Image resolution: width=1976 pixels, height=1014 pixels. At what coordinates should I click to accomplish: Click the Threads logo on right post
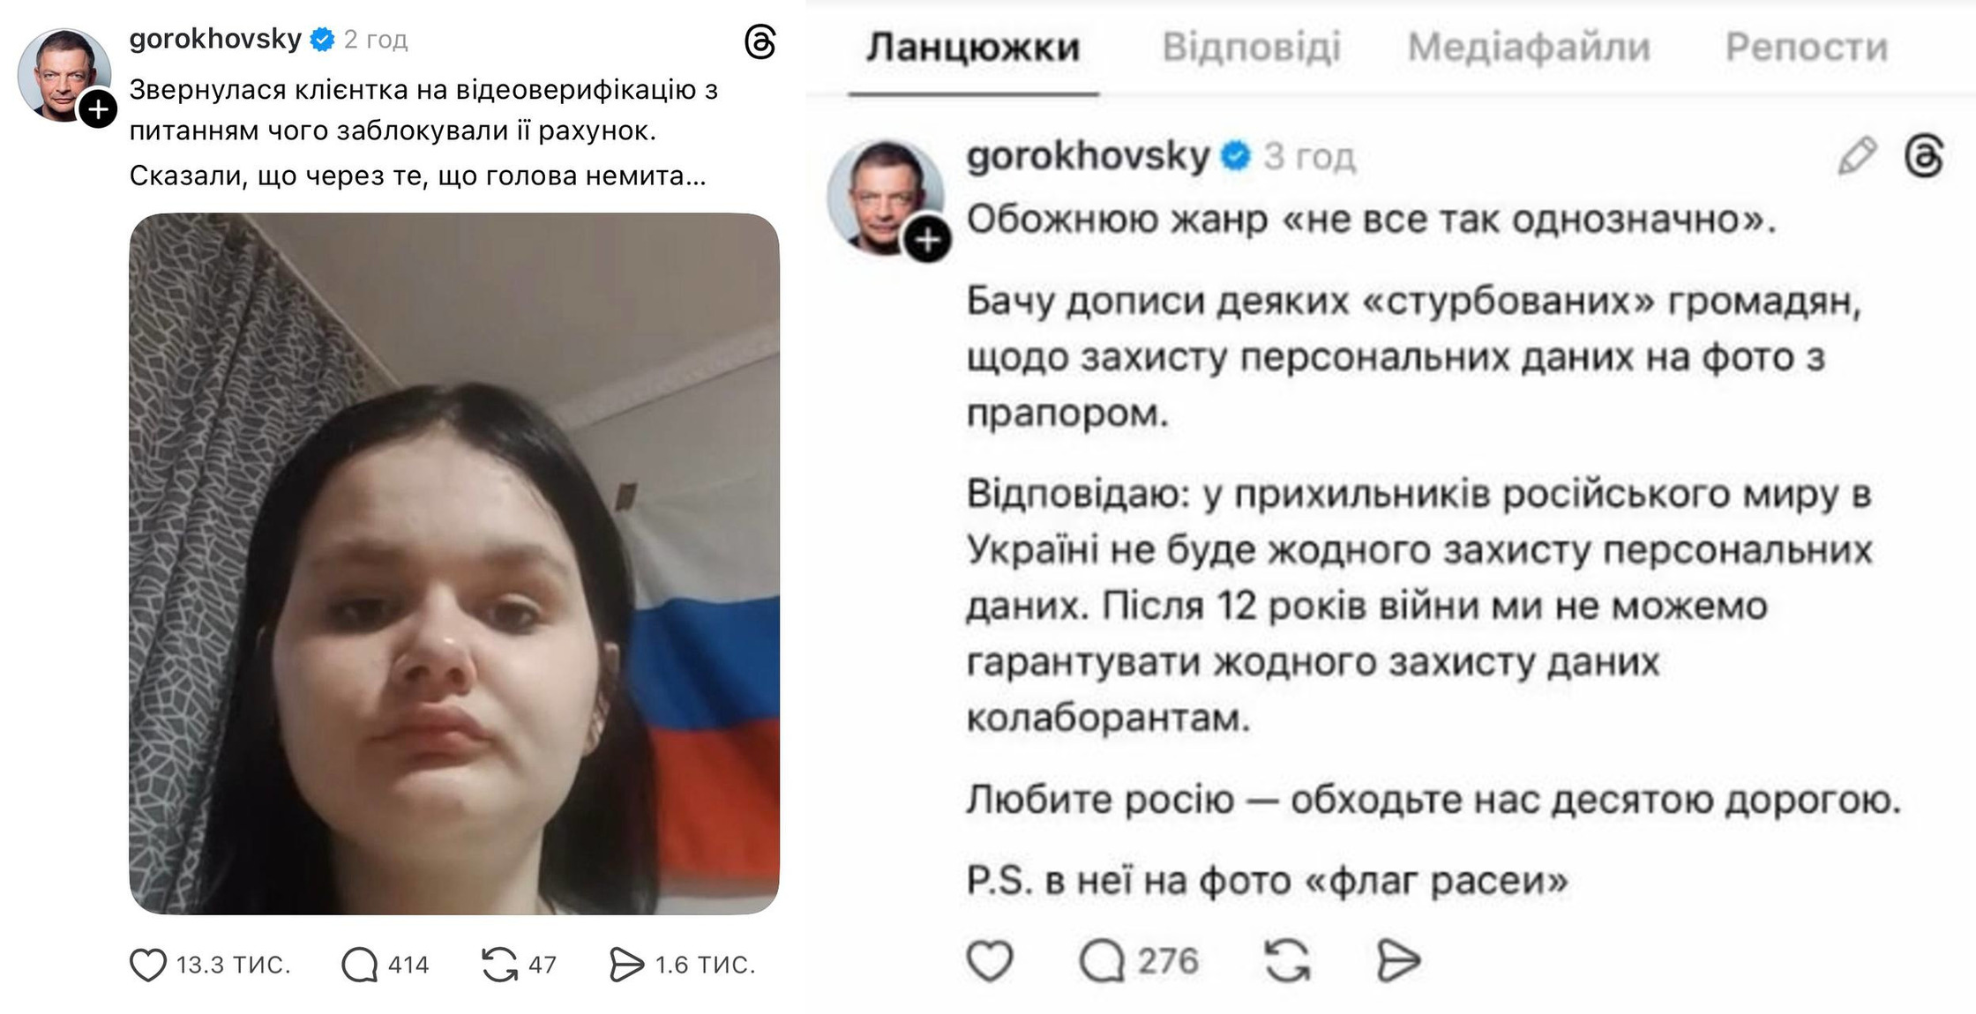point(1924,157)
